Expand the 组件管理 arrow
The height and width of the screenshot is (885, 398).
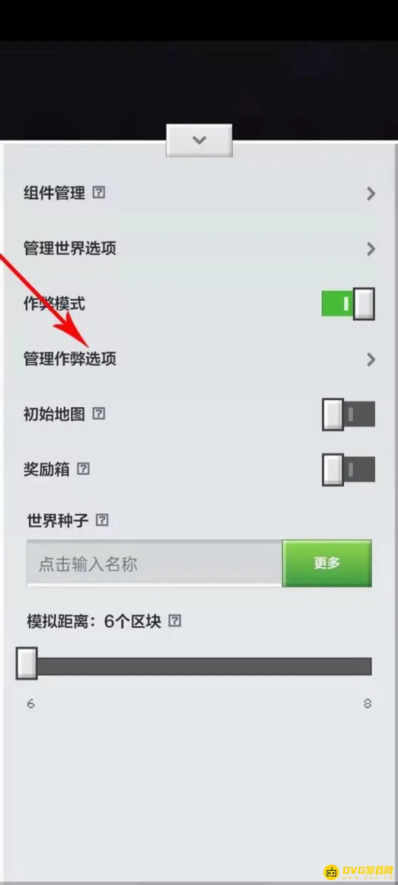pyautogui.click(x=371, y=194)
